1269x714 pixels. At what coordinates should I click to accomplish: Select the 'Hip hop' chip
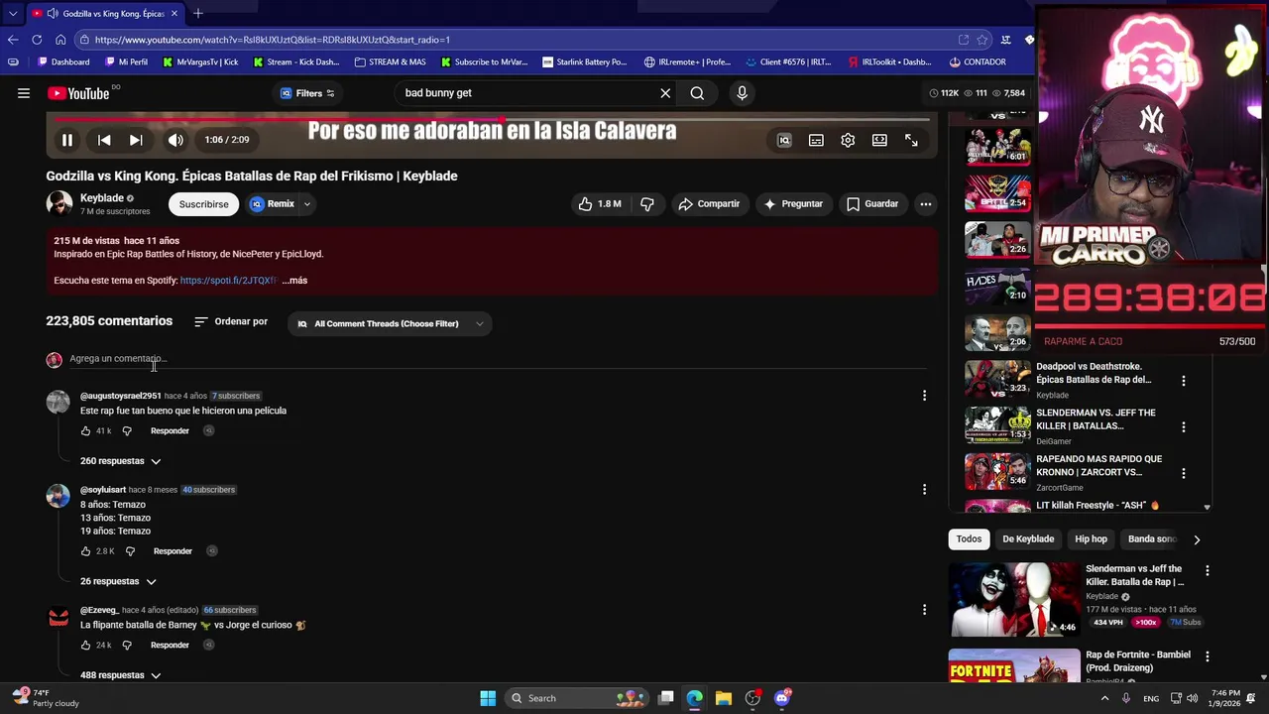point(1091,539)
